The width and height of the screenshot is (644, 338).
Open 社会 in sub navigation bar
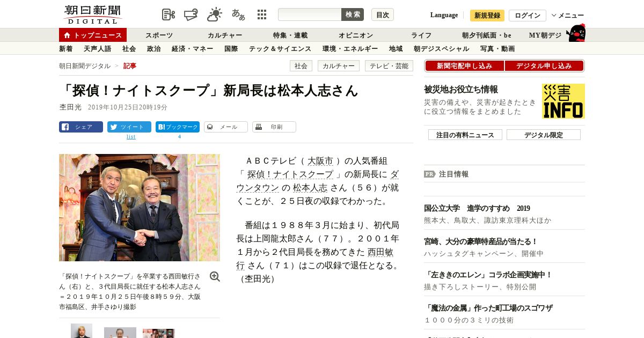129,49
